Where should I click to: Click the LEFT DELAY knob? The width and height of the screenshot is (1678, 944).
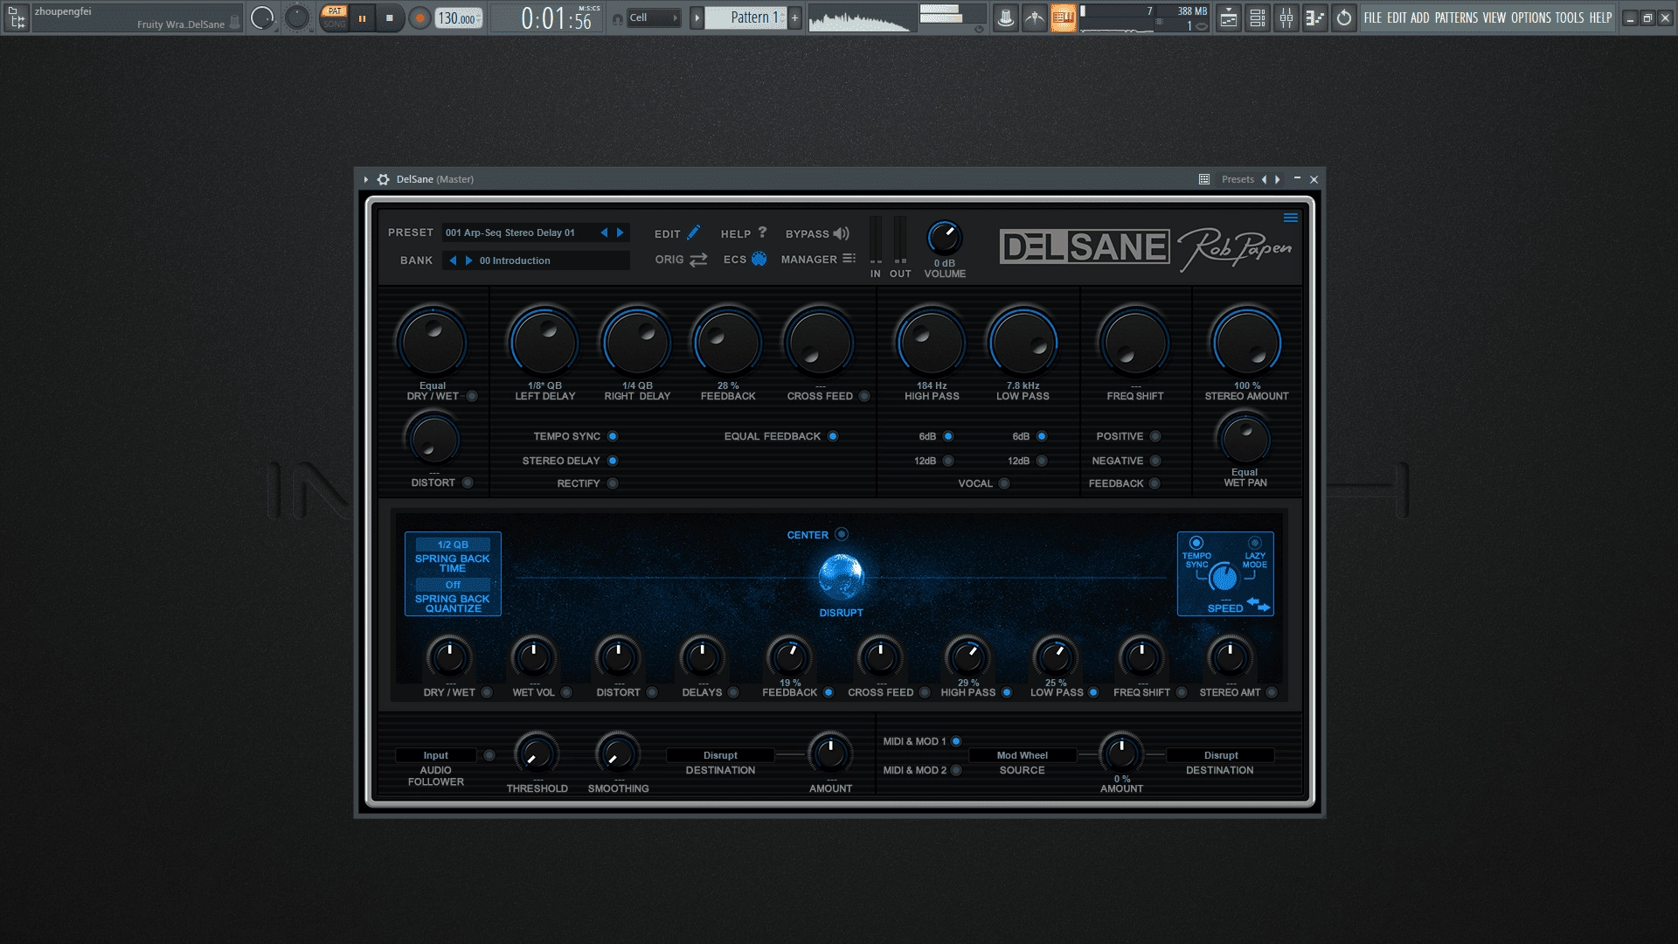click(x=544, y=343)
